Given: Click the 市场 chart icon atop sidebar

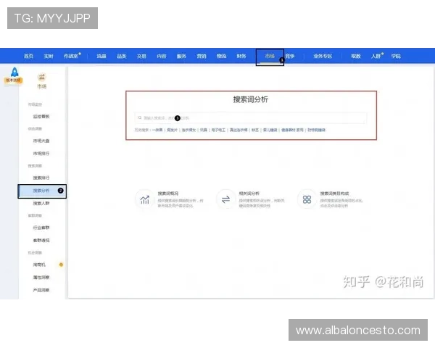Looking at the screenshot, I should (x=42, y=77).
